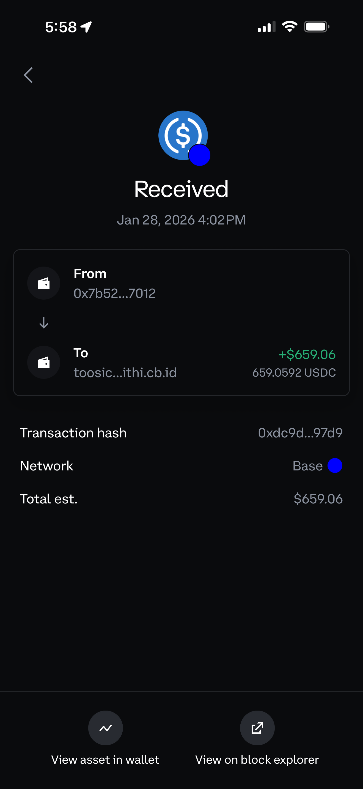
Task: Tap the View asset in wallet label
Action: pos(105,760)
